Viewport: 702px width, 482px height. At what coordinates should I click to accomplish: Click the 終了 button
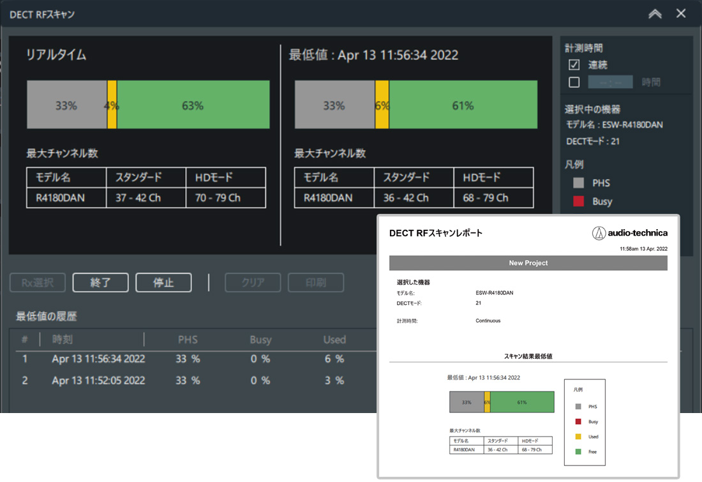(x=100, y=283)
